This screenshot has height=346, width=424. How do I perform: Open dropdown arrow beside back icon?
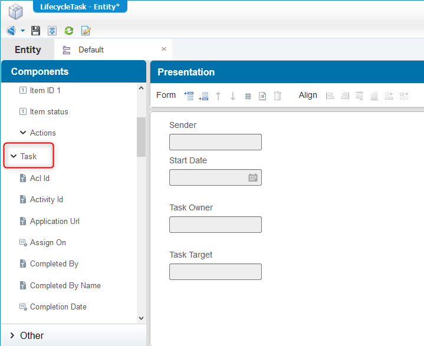tap(23, 31)
